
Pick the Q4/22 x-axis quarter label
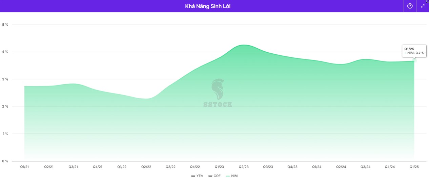(x=195, y=167)
